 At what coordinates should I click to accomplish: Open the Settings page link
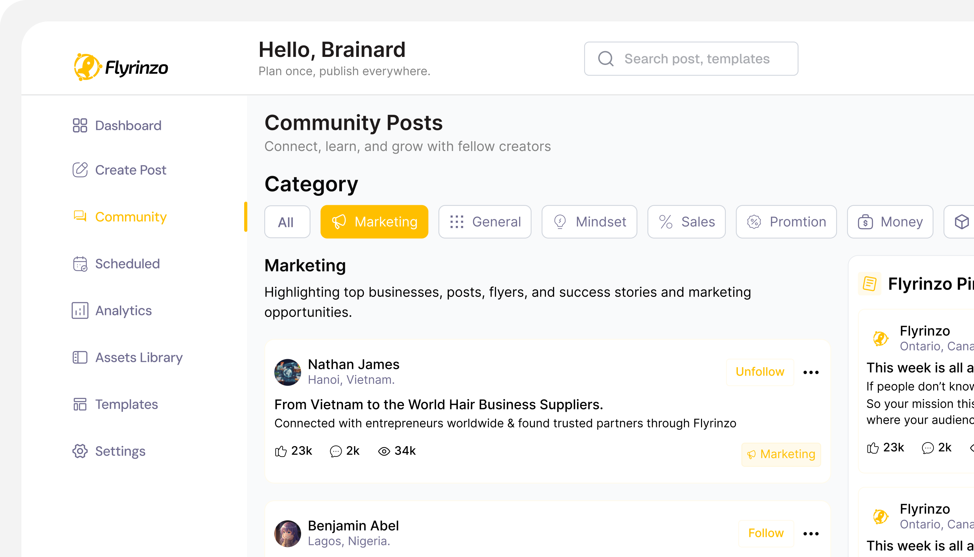109,451
